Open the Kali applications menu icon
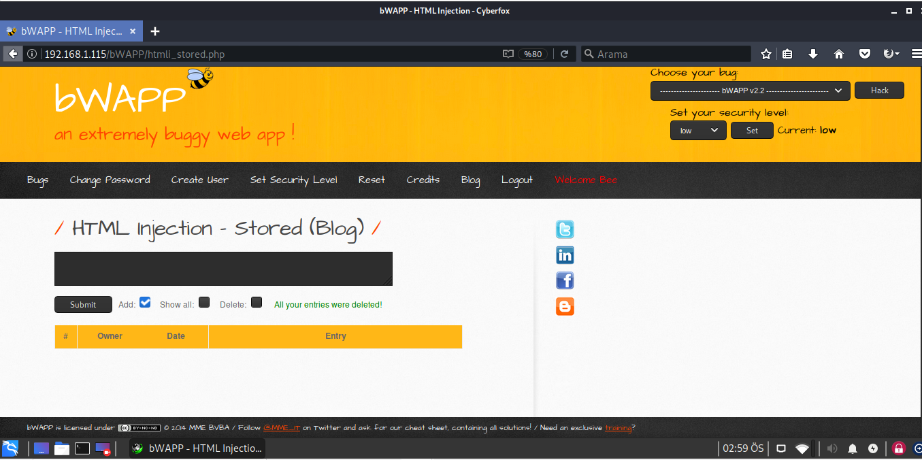 tap(10, 448)
